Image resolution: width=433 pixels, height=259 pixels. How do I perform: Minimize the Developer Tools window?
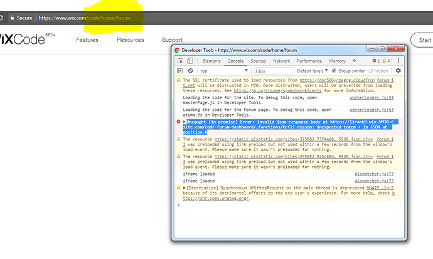(x=372, y=49)
